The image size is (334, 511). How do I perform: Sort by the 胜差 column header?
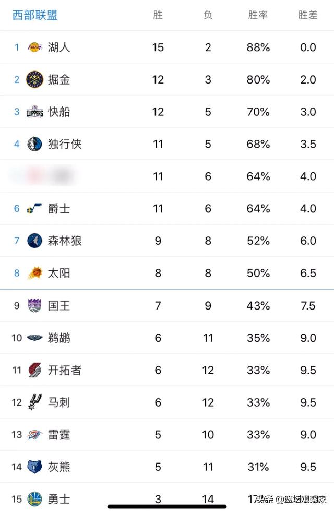[x=308, y=15]
